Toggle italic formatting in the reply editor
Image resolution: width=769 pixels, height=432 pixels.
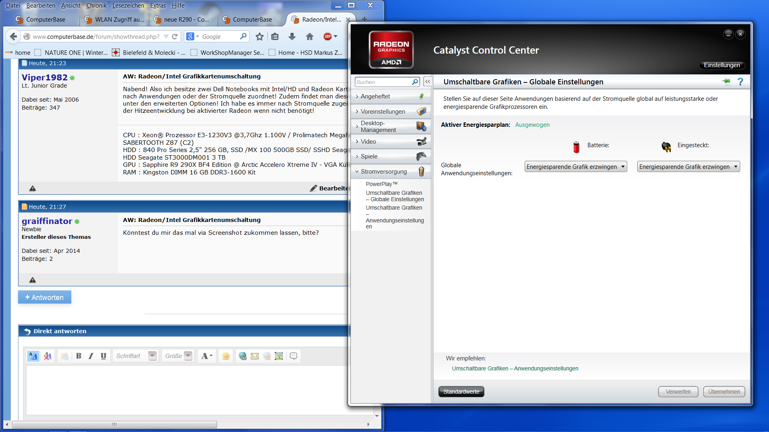[91, 356]
